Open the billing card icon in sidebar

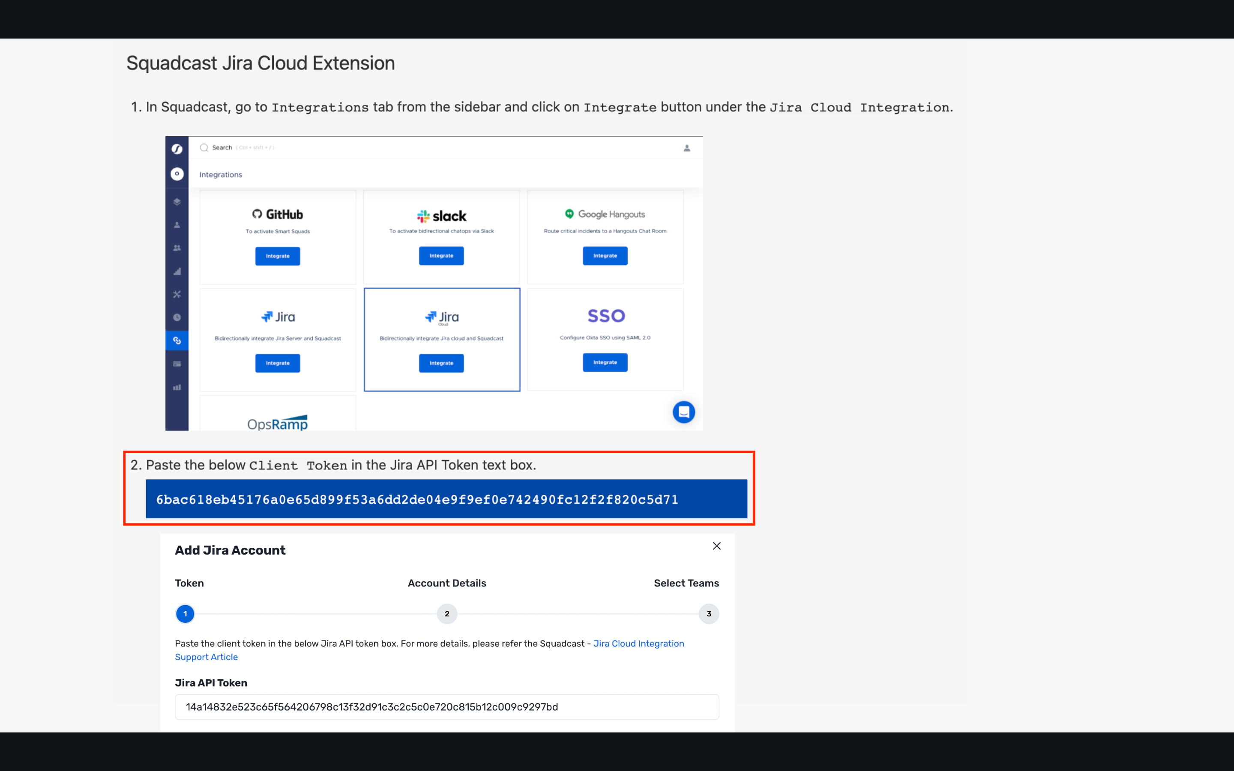point(177,363)
